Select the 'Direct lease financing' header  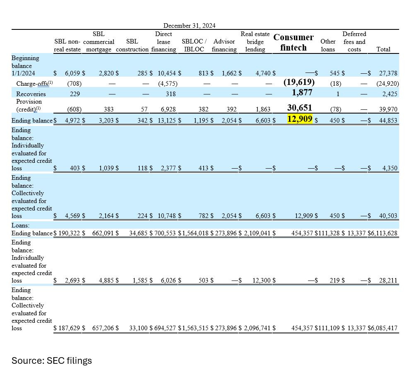pyautogui.click(x=164, y=41)
